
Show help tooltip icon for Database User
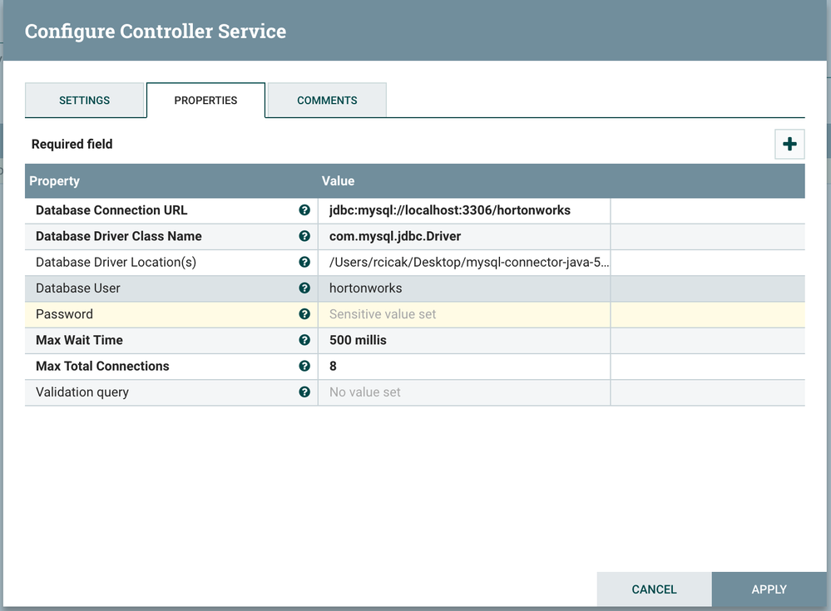point(304,288)
